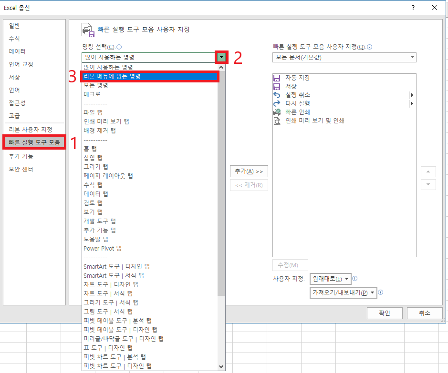Click the 추가(A) >> button
448x373 pixels.
coord(249,171)
